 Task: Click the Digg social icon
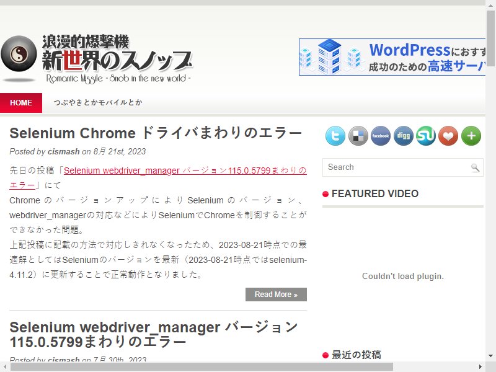pos(404,136)
